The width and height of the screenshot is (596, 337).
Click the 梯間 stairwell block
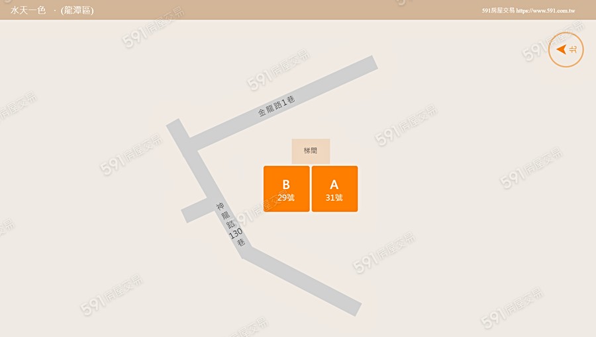[x=311, y=151]
